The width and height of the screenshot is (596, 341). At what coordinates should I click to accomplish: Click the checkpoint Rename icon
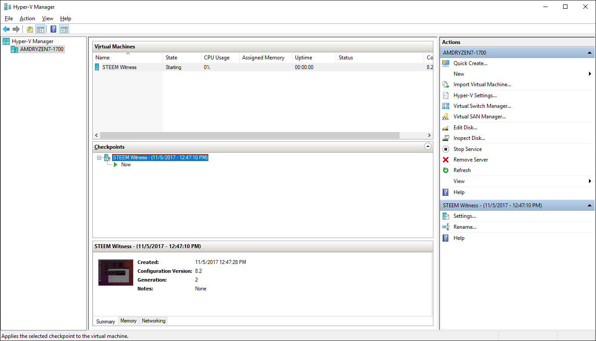coord(446,227)
